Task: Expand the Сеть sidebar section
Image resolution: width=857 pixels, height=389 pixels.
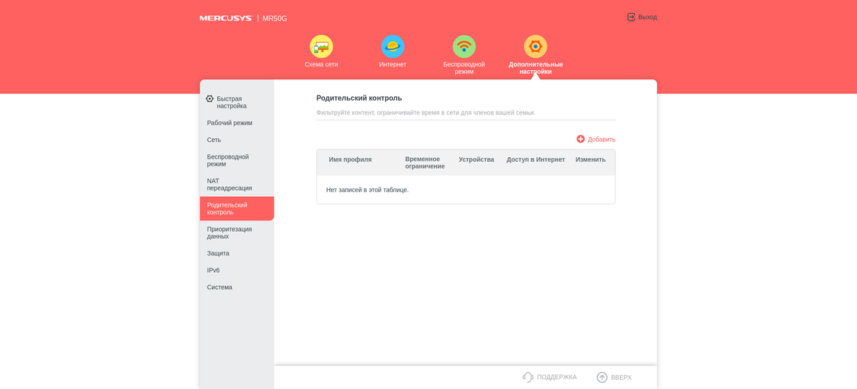Action: tap(214, 140)
